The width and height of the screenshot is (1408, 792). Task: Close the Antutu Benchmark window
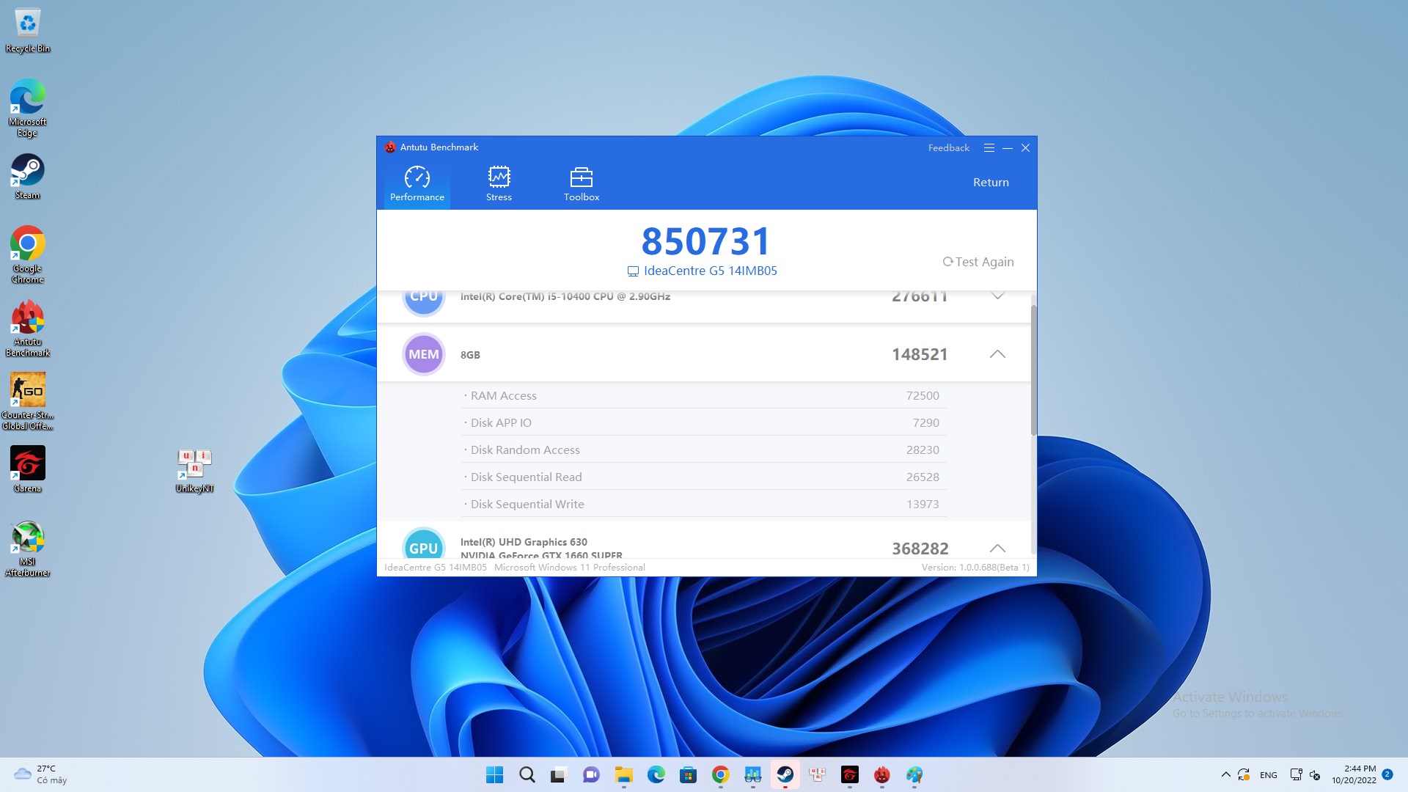[1026, 148]
